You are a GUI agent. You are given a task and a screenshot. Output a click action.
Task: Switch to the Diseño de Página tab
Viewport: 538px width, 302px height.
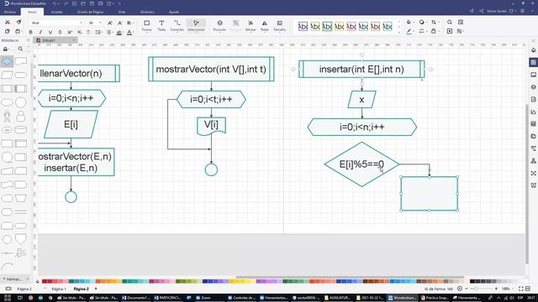tap(90, 12)
